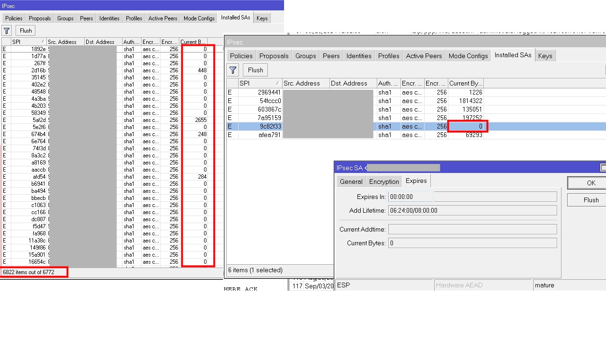Show Active Peers tab in the 6-item IPsec window
The width and height of the screenshot is (606, 354).
(x=424, y=56)
